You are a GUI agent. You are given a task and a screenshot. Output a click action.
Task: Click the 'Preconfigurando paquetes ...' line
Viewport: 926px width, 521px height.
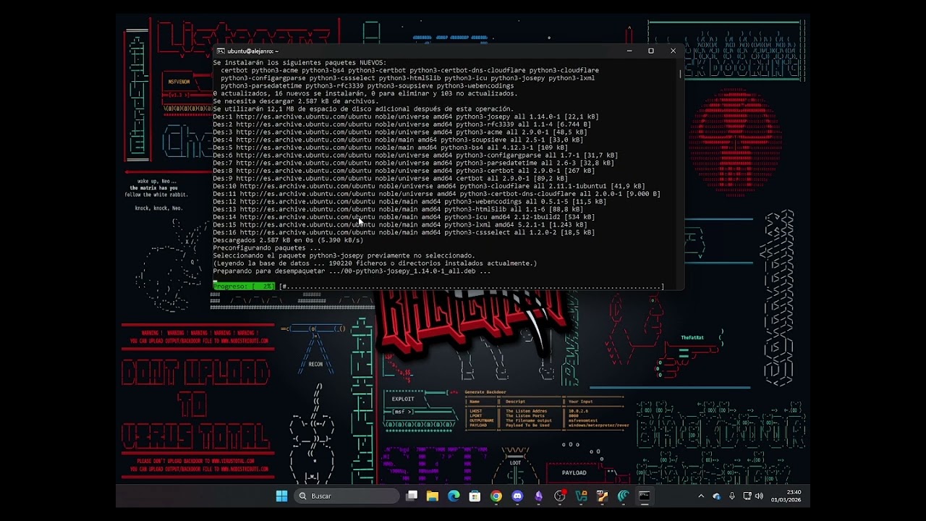point(266,247)
